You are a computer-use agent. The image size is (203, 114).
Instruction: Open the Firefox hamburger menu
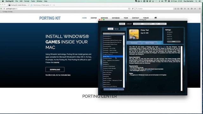point(200,9)
